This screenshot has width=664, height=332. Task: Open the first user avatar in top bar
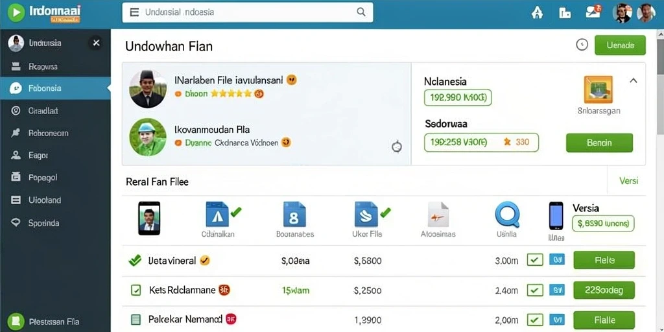[x=622, y=13]
